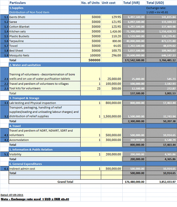Select the Indirect admin cost cell

click(45, 169)
